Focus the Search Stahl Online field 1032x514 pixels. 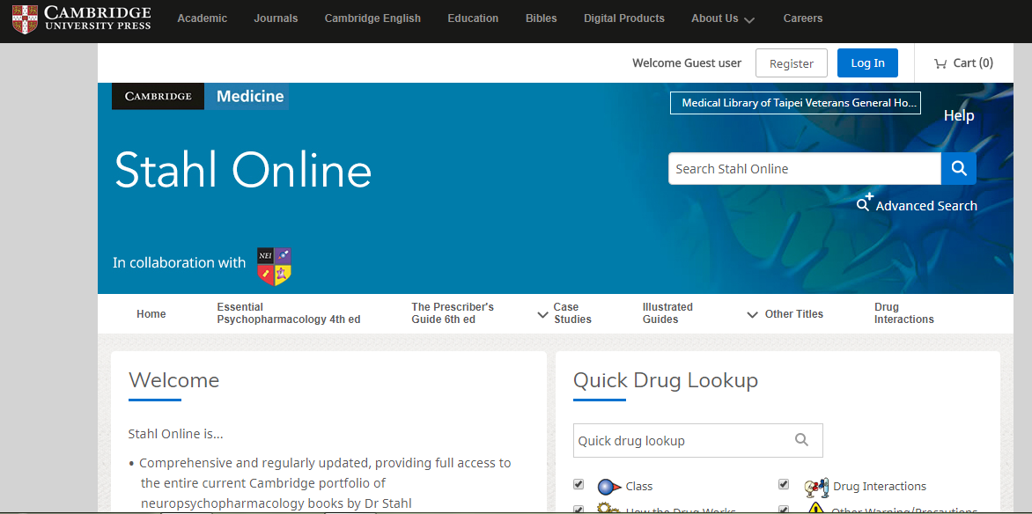coord(804,168)
